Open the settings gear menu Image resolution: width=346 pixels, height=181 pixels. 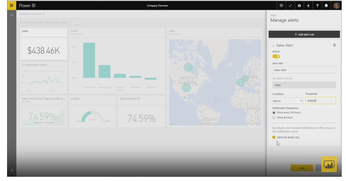299,6
